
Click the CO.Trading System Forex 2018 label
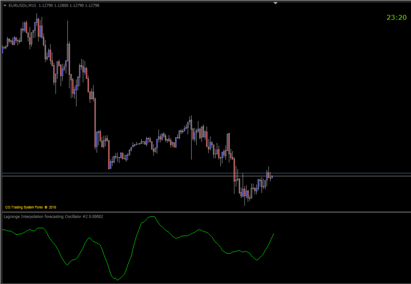(31, 207)
